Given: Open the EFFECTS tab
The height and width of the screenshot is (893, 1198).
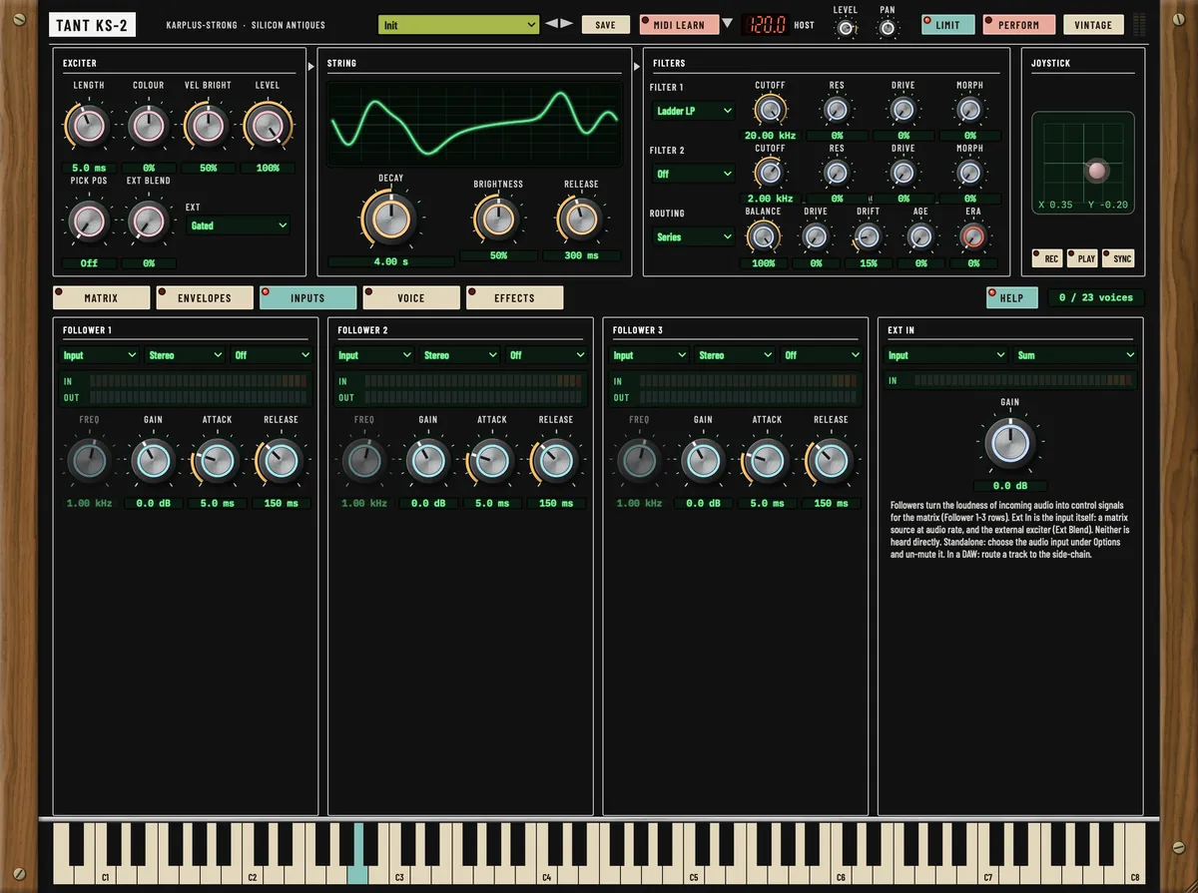Looking at the screenshot, I should coord(514,297).
